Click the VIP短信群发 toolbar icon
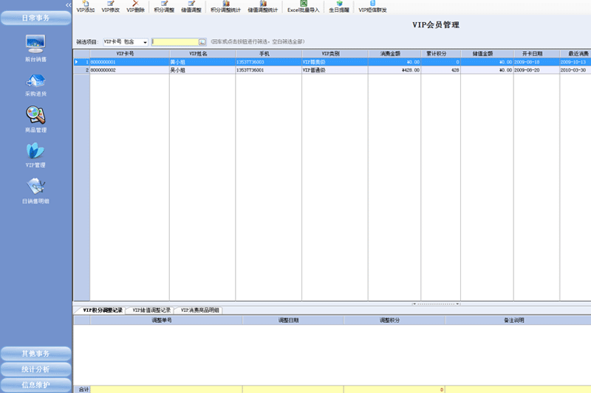Screen dimensions: 591x393 click(372, 7)
